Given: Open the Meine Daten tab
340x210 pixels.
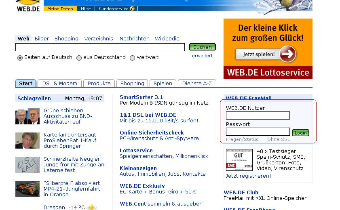Looking at the screenshot, I should pyautogui.click(x=60, y=8).
